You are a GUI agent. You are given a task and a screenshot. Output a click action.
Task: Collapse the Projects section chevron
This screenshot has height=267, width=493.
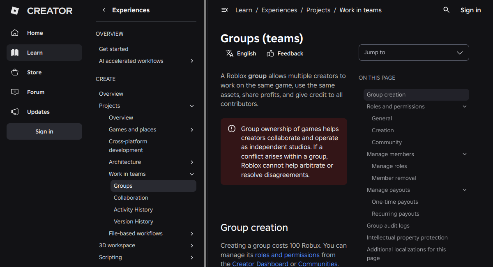tap(192, 106)
